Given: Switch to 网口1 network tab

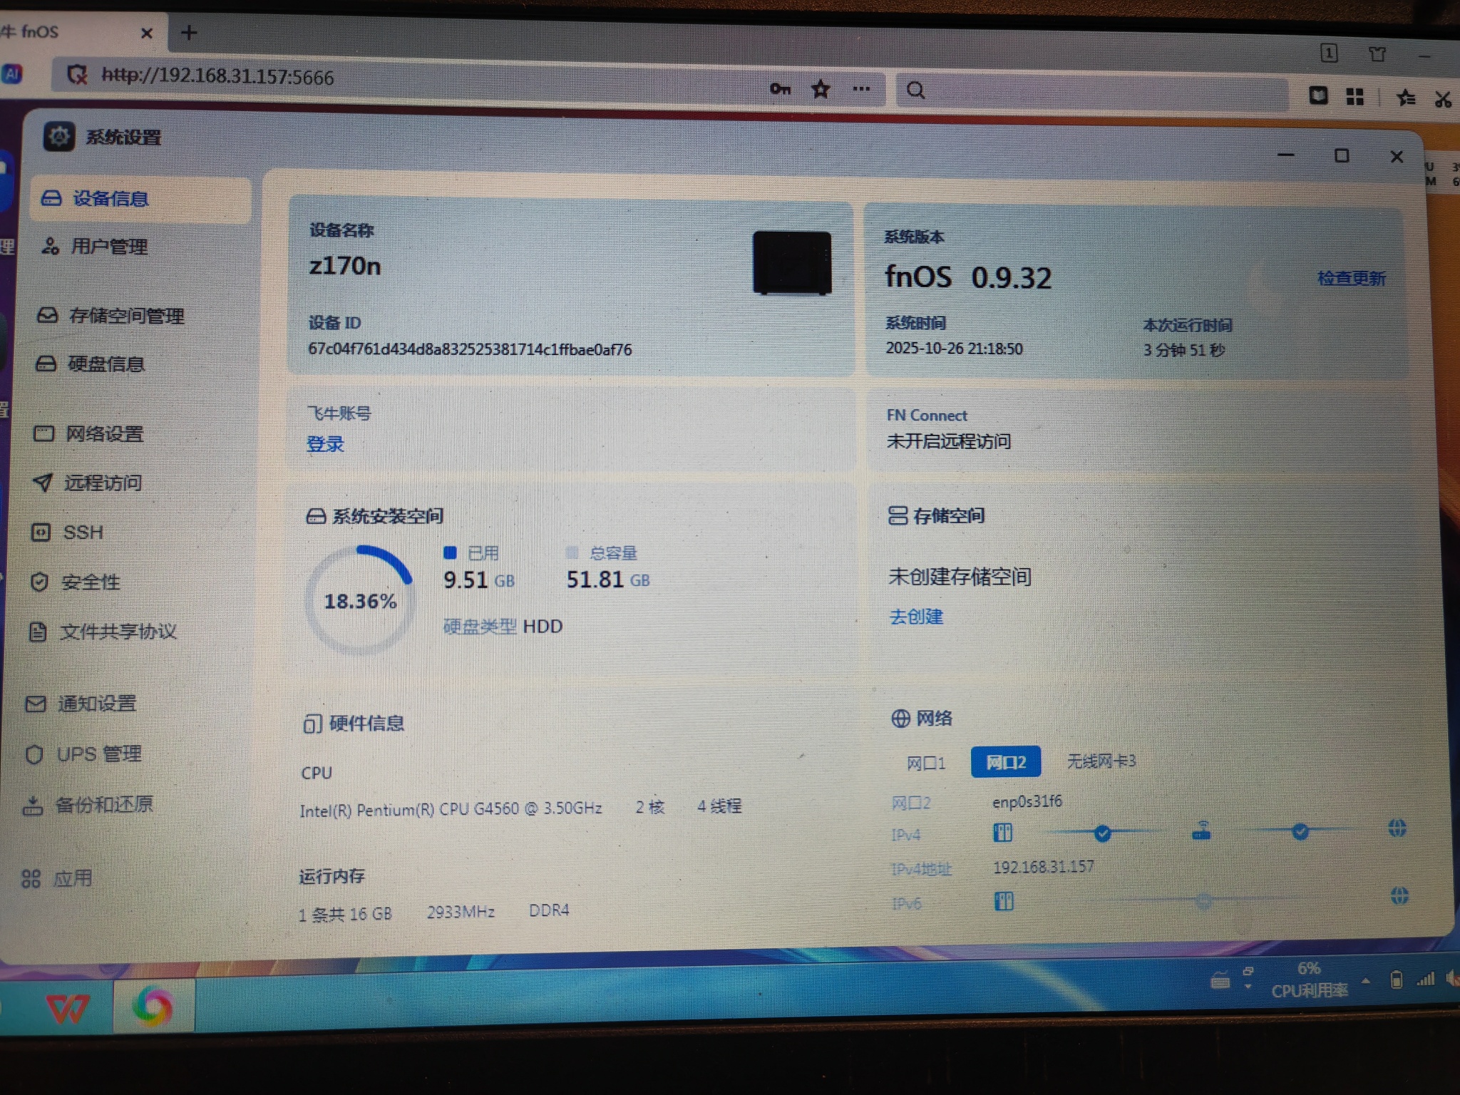Looking at the screenshot, I should [925, 764].
